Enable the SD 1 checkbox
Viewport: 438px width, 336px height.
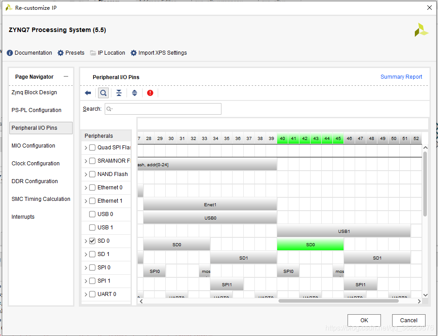tap(92, 254)
